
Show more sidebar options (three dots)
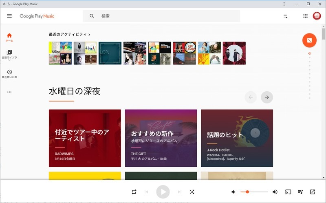point(9,92)
